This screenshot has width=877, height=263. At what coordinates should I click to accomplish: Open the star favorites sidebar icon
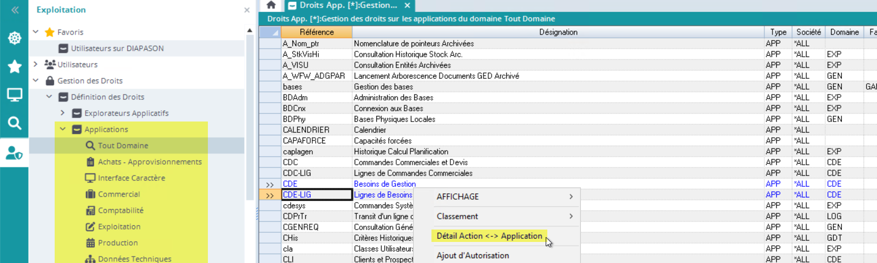click(15, 66)
